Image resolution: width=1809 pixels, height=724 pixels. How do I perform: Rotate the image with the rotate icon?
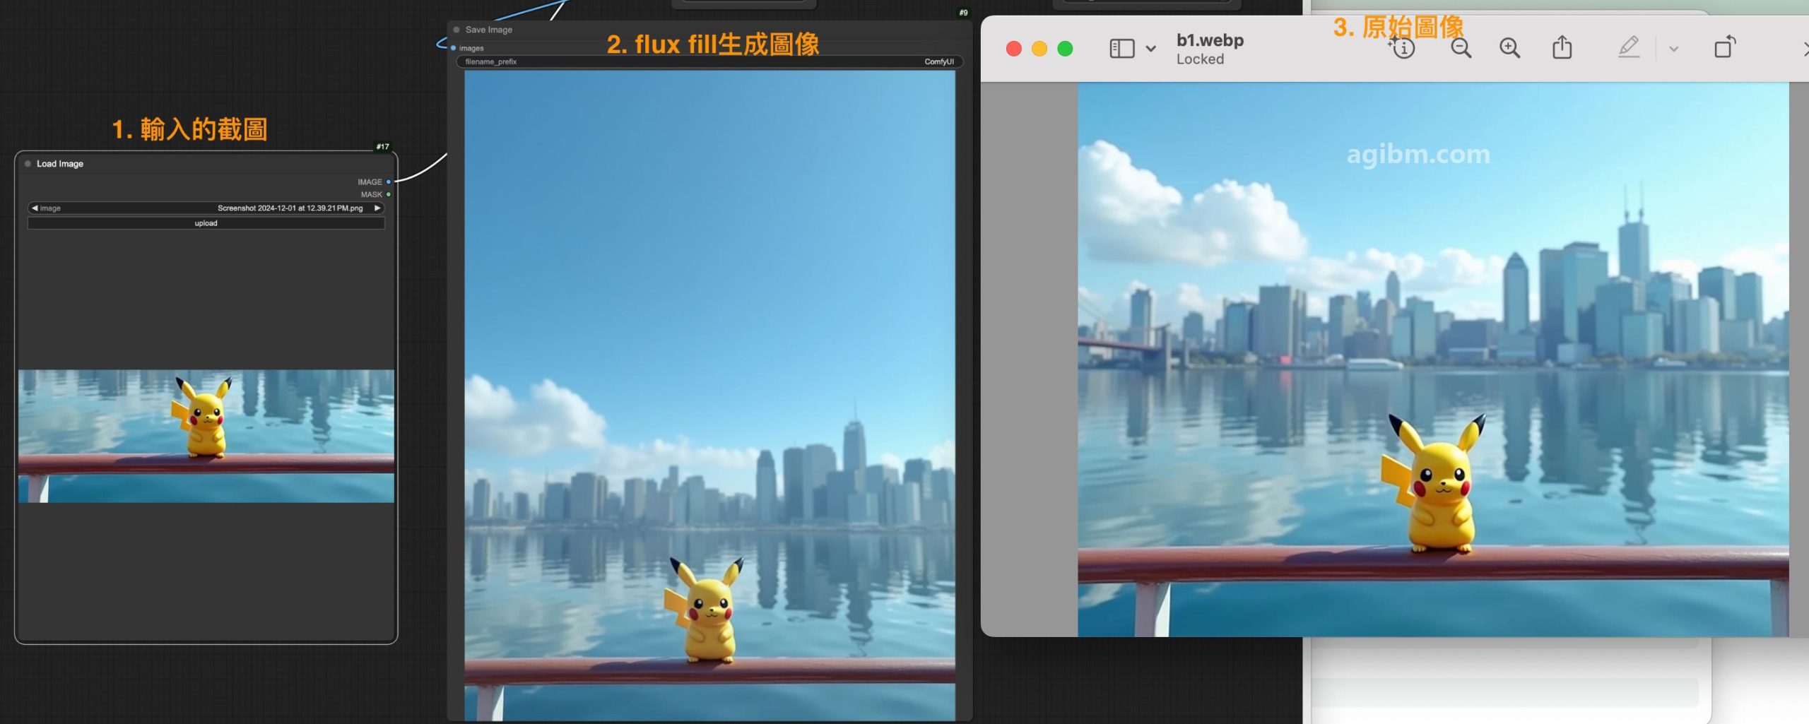pos(1725,47)
